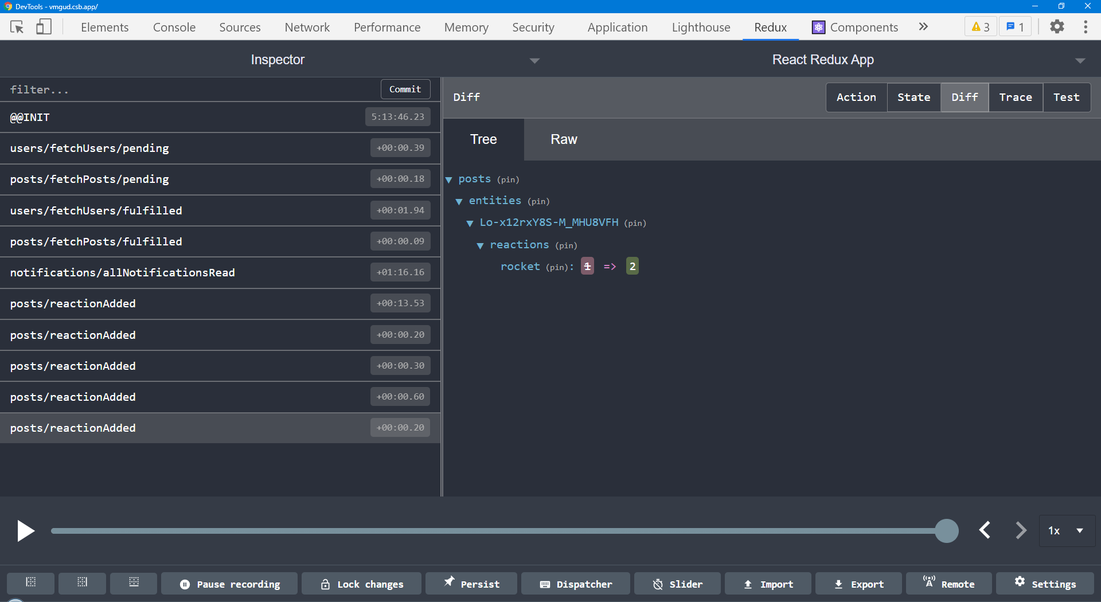Pin the rocket value
Screen dimensions: 1101x602
(x=557, y=267)
